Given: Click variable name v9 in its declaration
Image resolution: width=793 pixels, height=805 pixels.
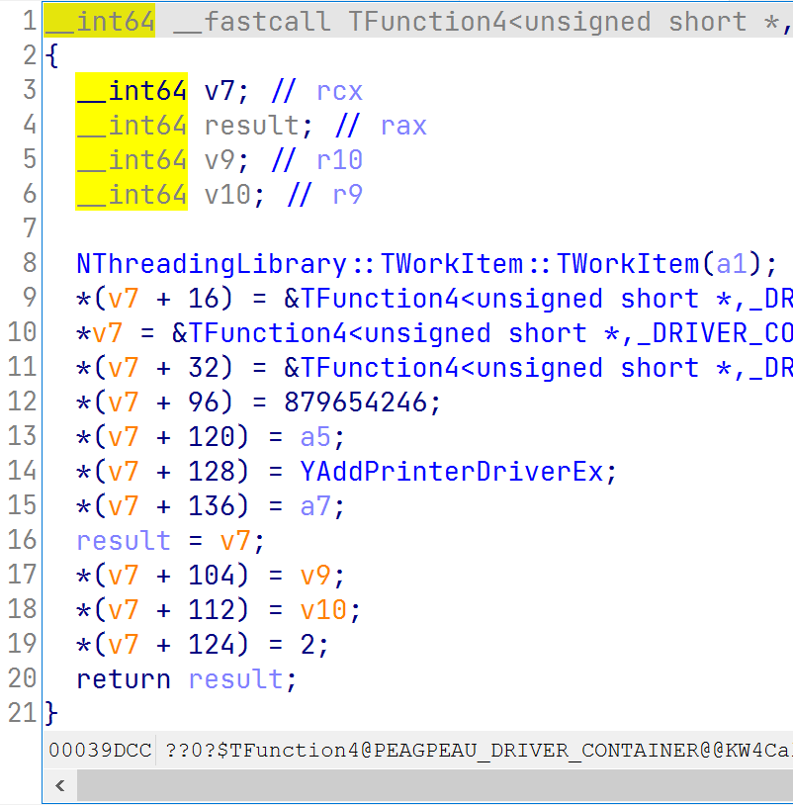Looking at the screenshot, I should 220,160.
